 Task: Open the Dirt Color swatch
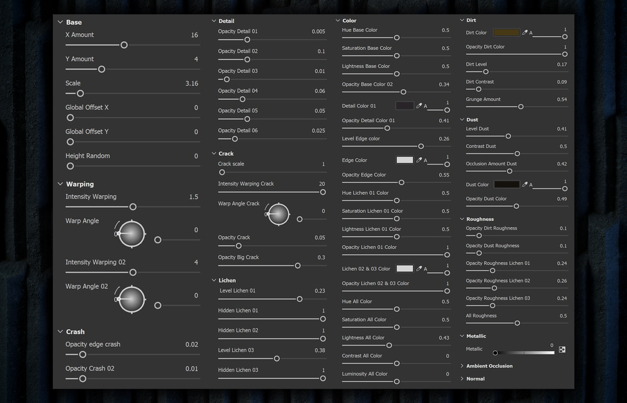click(x=506, y=32)
